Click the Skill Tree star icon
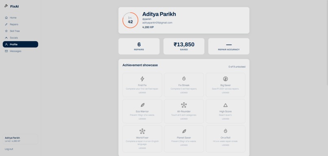 click(x=6, y=31)
